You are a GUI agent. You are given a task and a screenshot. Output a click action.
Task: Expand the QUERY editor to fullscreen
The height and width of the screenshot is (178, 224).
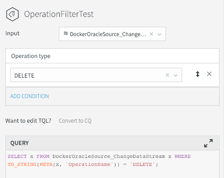(x=208, y=143)
